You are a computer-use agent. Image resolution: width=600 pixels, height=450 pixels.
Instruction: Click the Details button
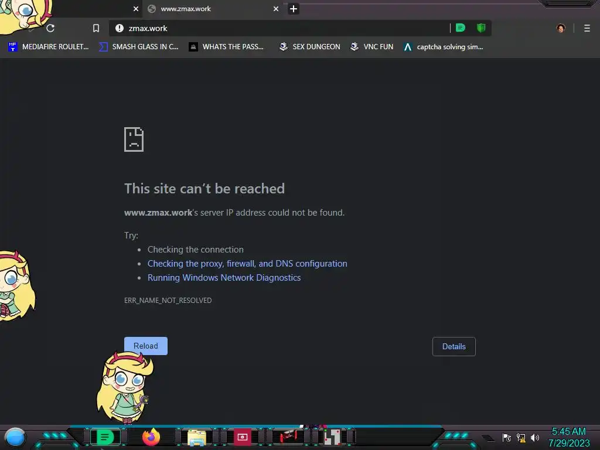[x=454, y=346]
